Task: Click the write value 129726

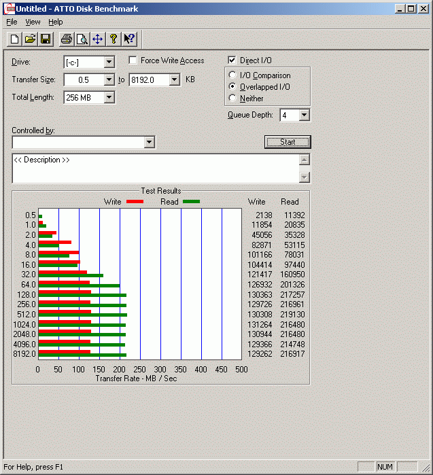Action: (x=260, y=304)
